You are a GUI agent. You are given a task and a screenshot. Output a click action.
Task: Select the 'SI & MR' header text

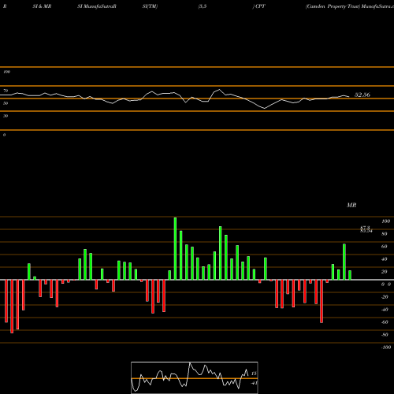point(42,6)
